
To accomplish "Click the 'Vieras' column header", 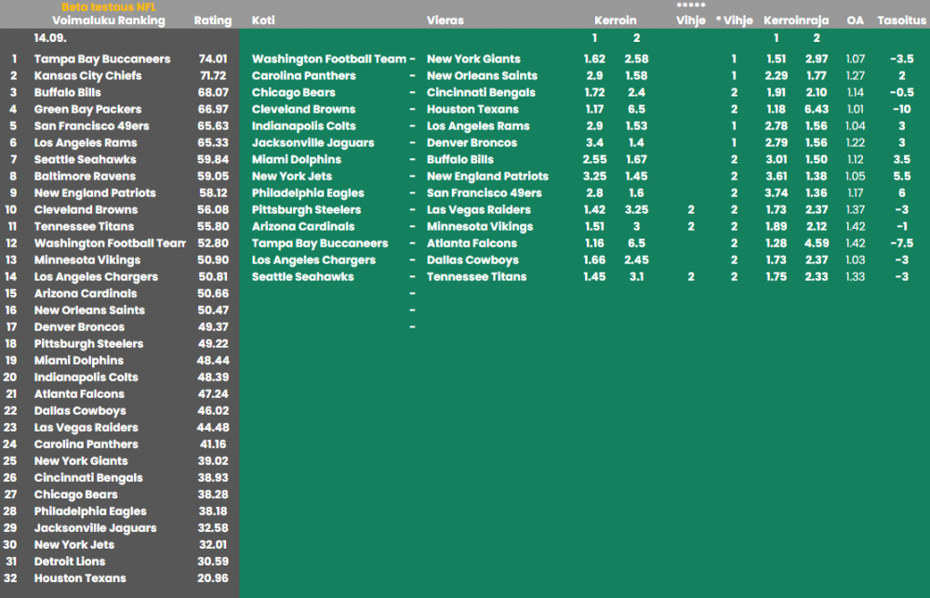I will [x=445, y=20].
